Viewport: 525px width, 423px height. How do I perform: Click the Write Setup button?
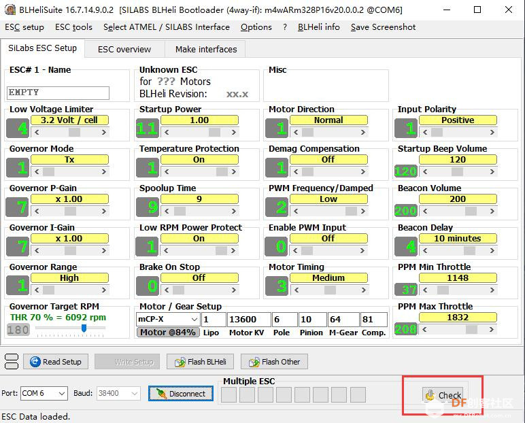coord(127,362)
